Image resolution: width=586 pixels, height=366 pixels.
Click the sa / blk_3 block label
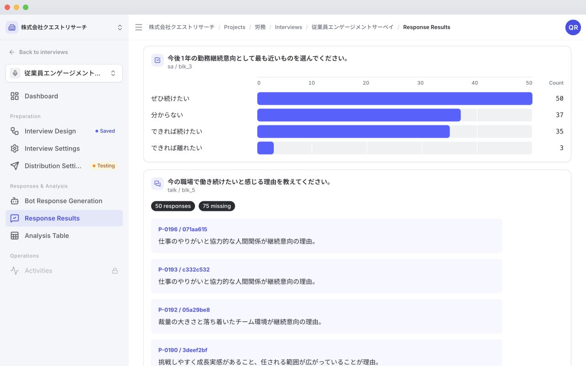[179, 67]
